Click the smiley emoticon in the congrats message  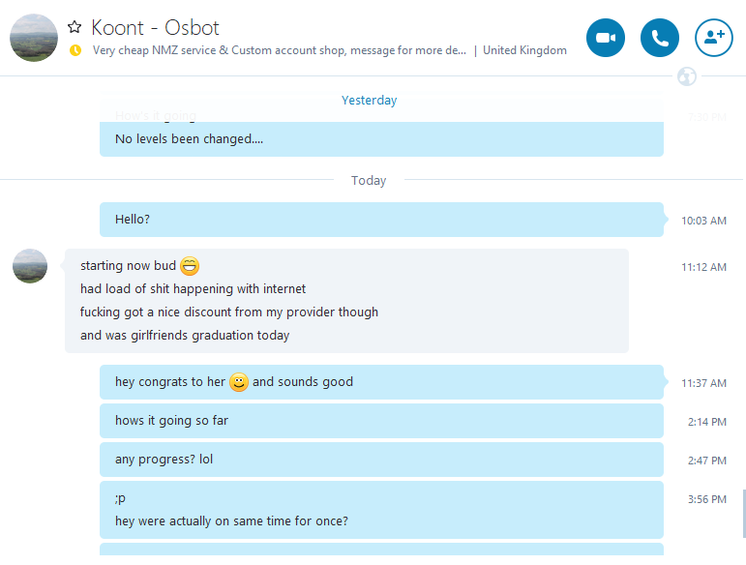point(239,382)
